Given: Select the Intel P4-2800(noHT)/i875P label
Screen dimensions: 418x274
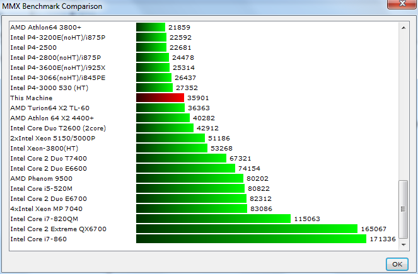Looking at the screenshot, I should click(55, 58).
